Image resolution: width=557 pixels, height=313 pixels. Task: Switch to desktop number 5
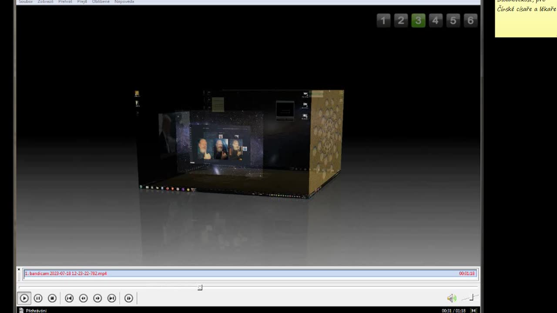[x=453, y=20]
